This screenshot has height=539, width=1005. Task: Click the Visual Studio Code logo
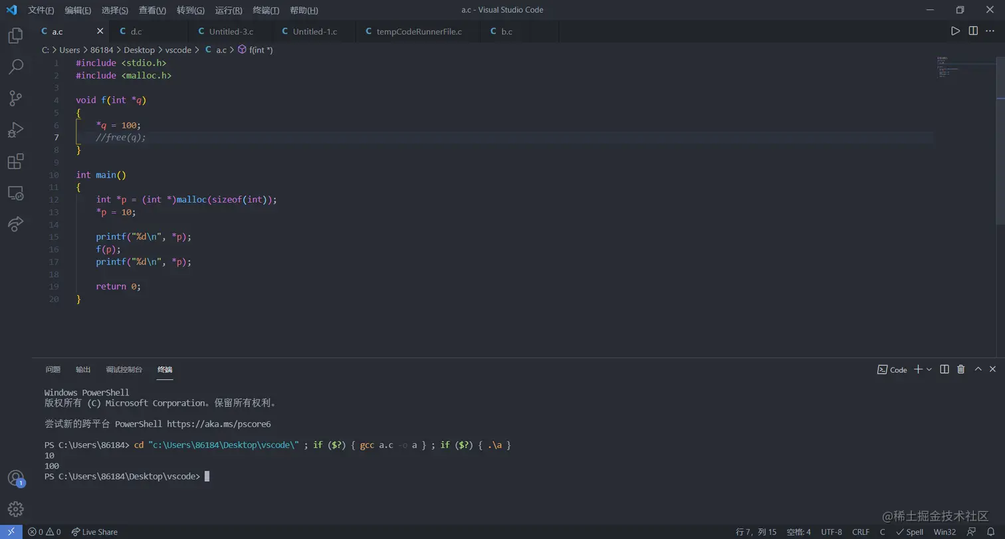coord(11,10)
